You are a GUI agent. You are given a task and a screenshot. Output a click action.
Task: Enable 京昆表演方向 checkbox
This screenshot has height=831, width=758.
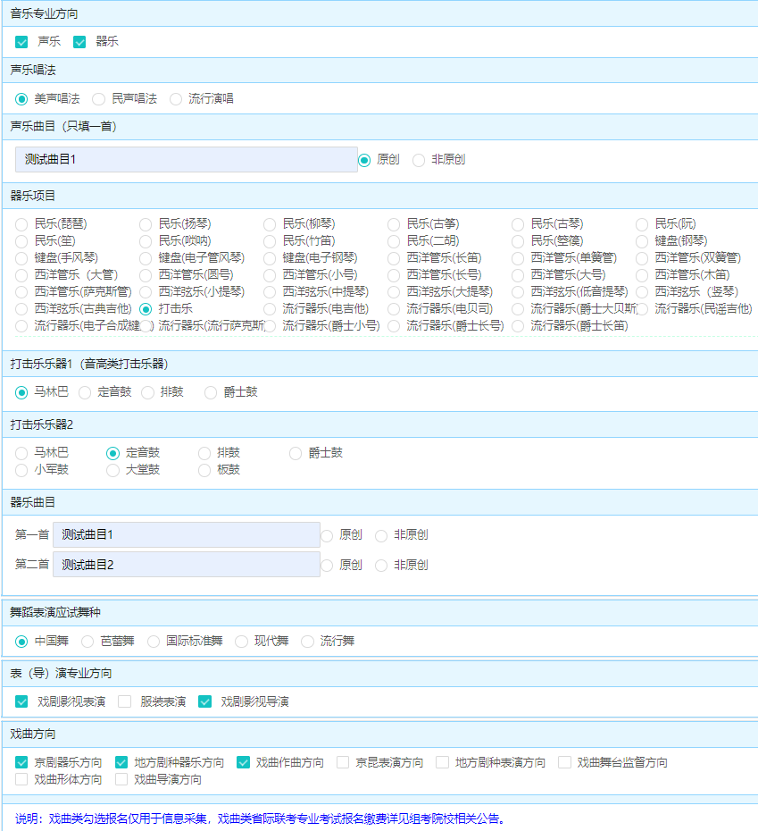coord(343,762)
